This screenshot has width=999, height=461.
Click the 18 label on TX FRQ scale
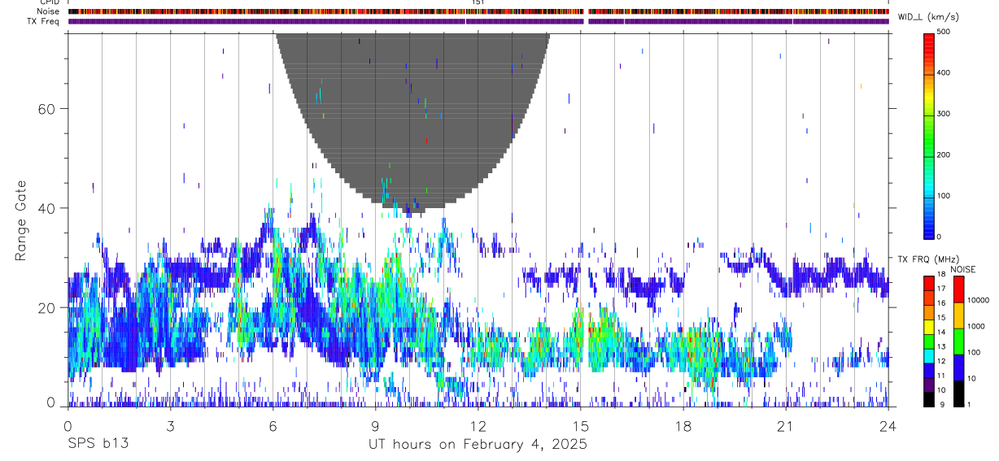pyautogui.click(x=941, y=275)
